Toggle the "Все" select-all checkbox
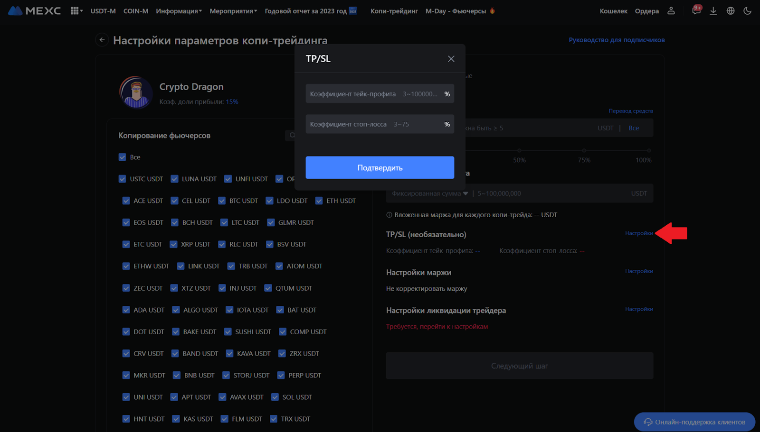The height and width of the screenshot is (432, 760). point(123,157)
